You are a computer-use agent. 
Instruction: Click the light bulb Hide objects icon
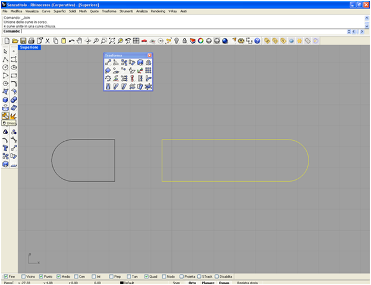pos(177,41)
